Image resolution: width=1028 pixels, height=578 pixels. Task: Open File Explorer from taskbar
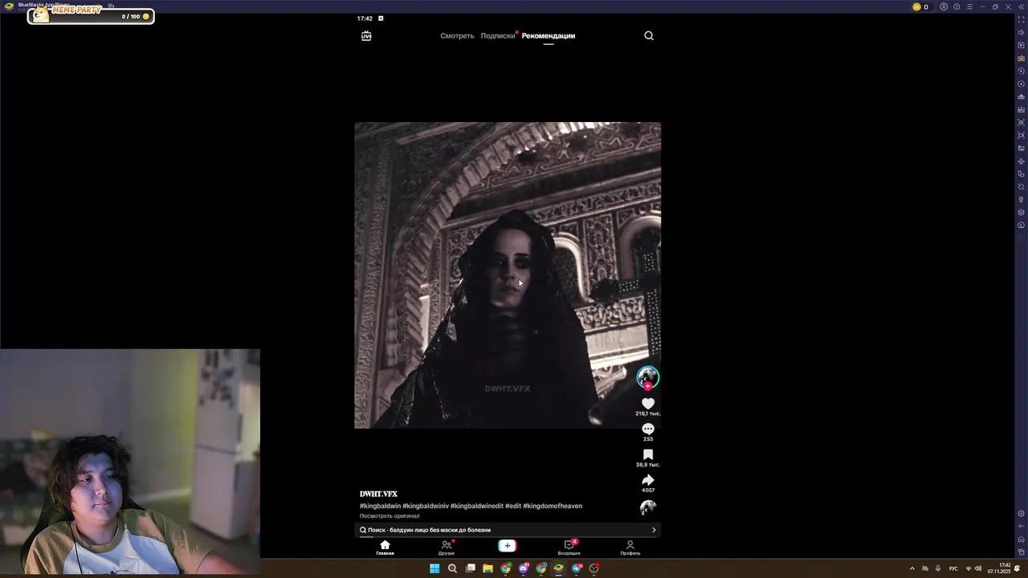coord(487,568)
